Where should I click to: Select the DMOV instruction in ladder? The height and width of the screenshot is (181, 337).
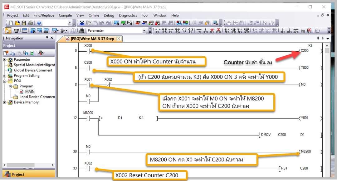coord(266,135)
